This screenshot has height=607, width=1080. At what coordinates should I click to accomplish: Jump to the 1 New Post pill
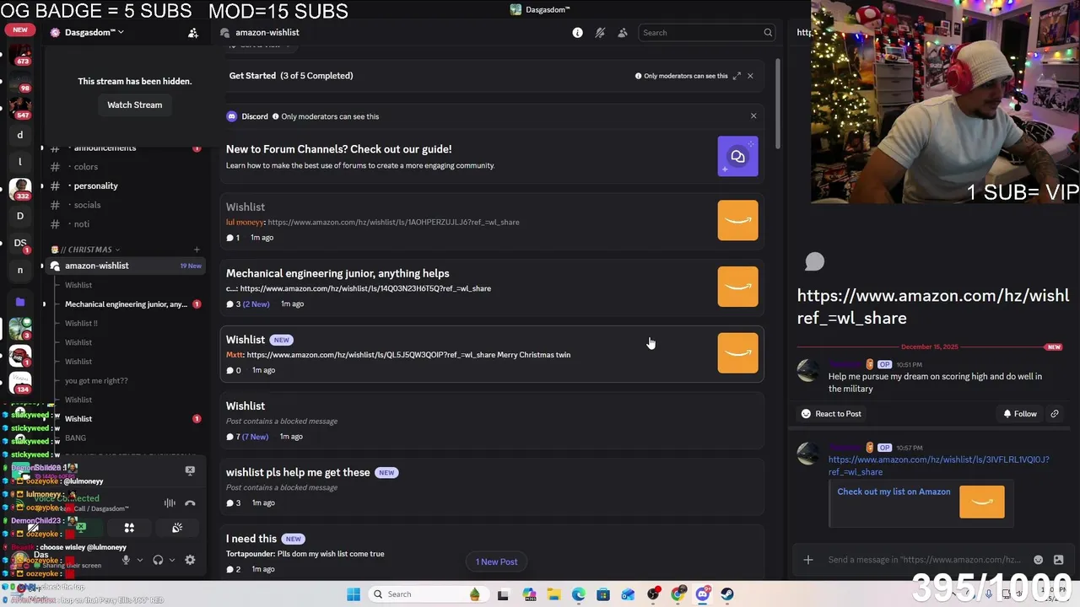click(496, 561)
